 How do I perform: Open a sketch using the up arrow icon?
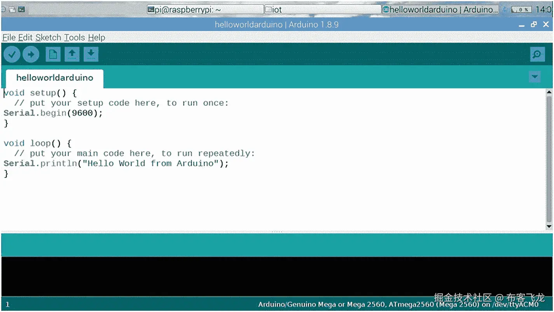(x=72, y=54)
